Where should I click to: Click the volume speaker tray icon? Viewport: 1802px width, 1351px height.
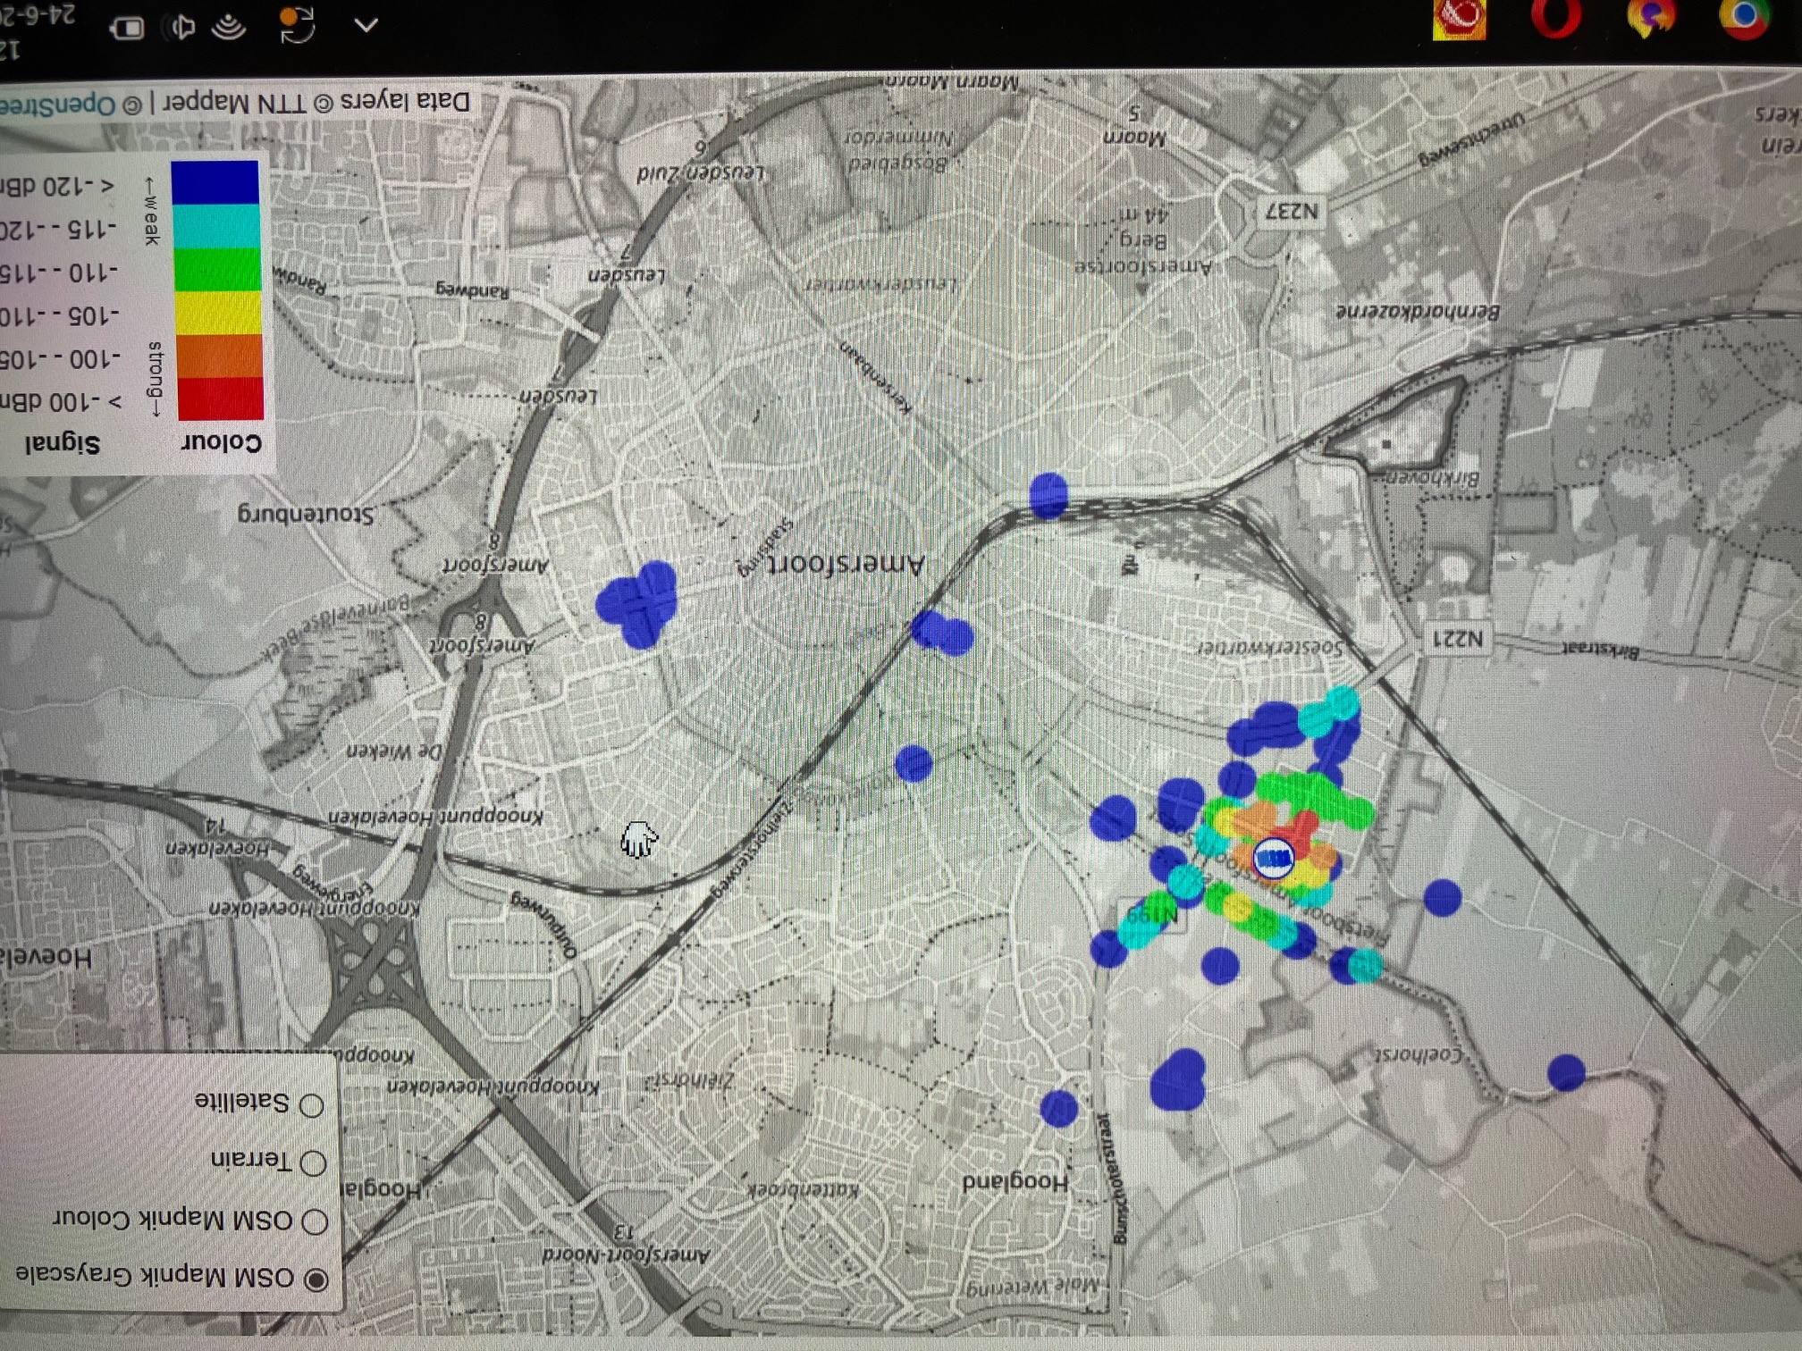pyautogui.click(x=181, y=27)
